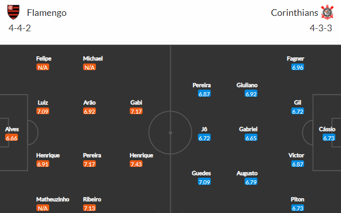Select player Arão in midfield
This screenshot has height=213, width=341.
pos(89,102)
